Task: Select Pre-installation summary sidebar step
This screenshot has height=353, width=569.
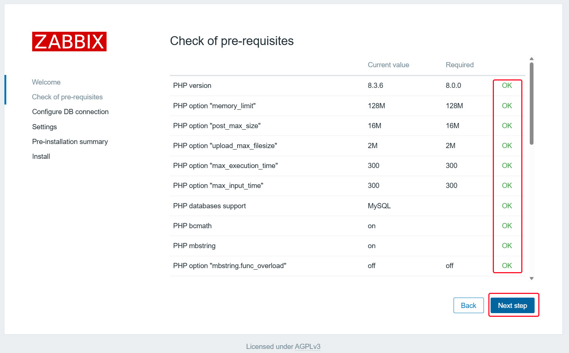Action: tap(70, 141)
